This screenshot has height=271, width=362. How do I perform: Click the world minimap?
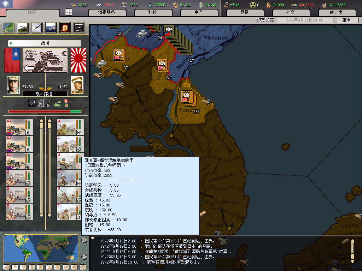click(41, 248)
